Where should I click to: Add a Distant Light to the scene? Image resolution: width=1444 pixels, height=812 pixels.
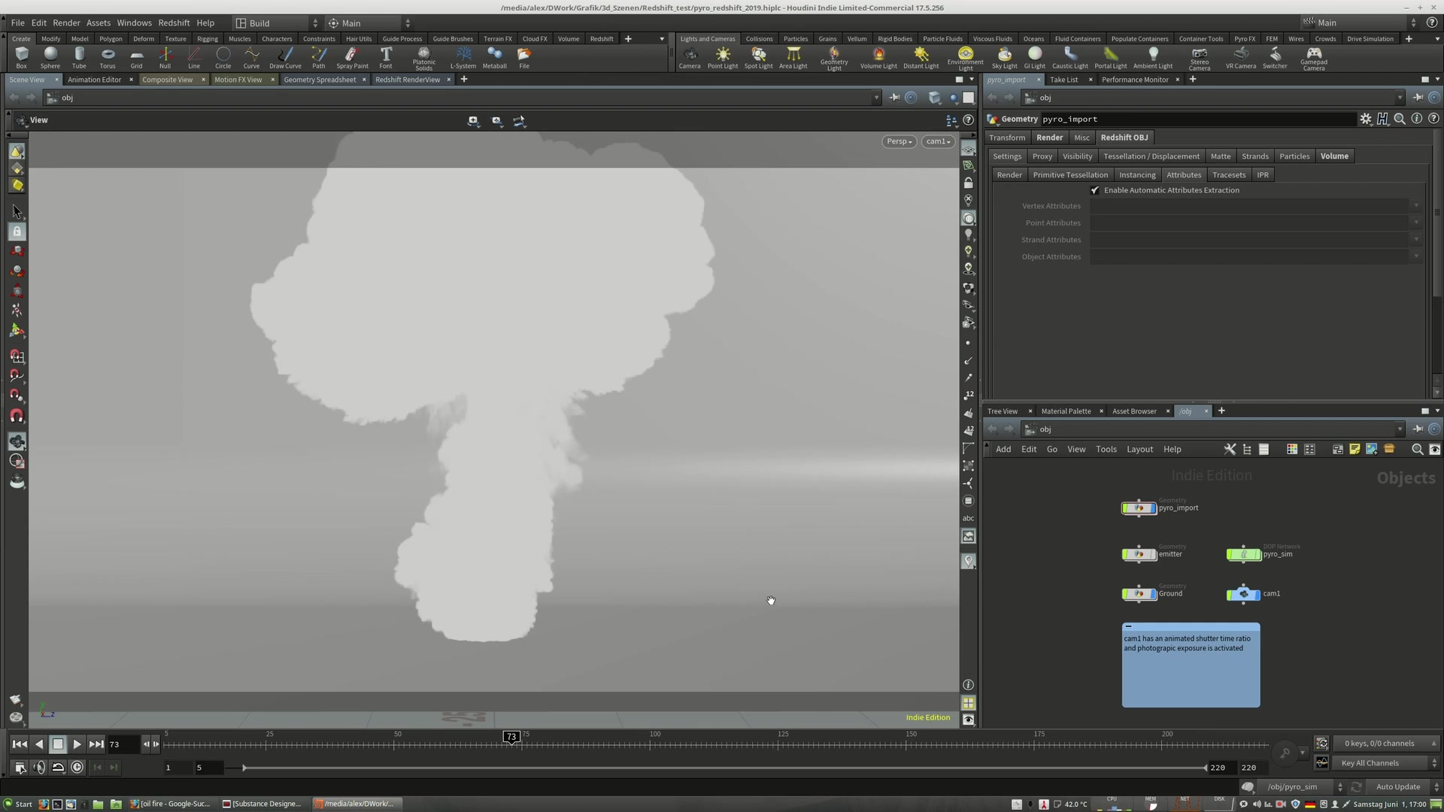(x=921, y=56)
